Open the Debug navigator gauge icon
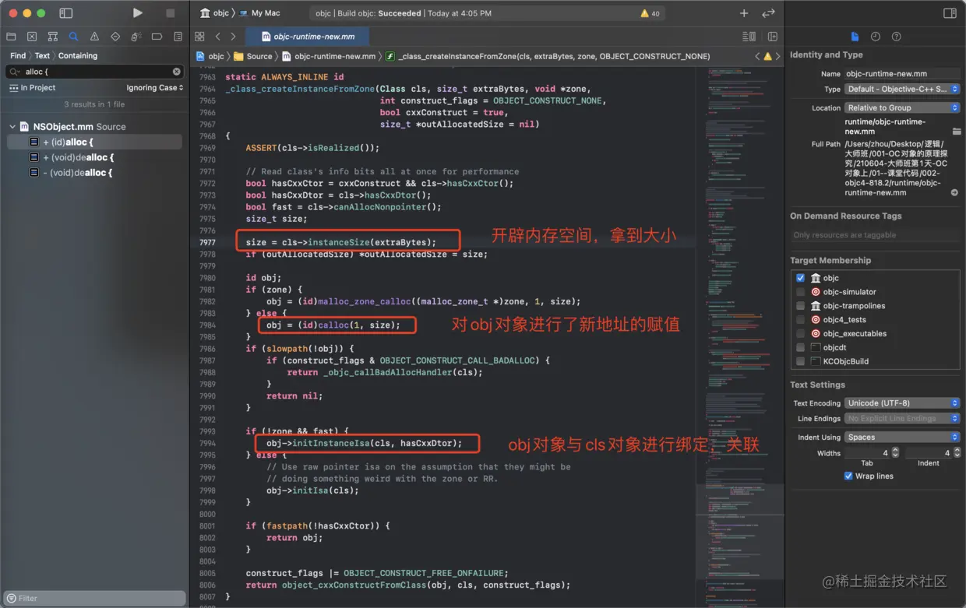The width and height of the screenshot is (966, 608). pyautogui.click(x=137, y=37)
